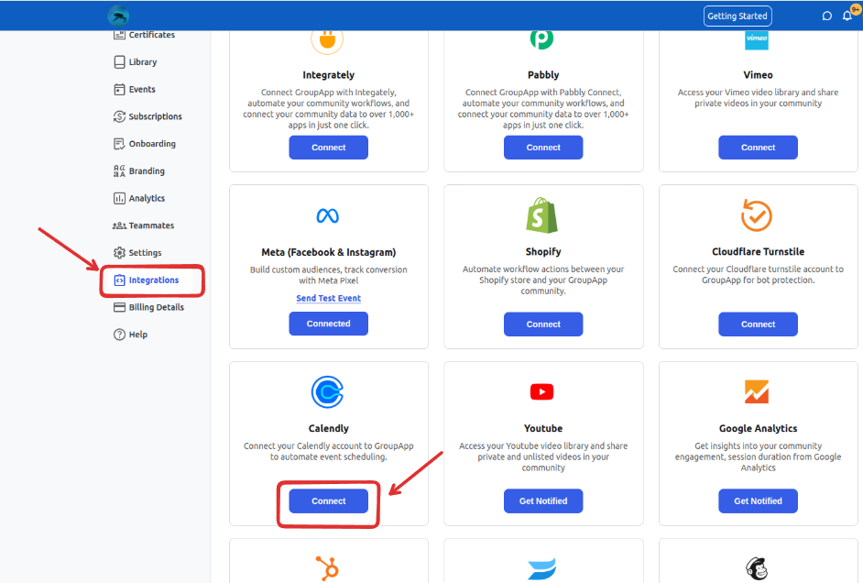Click the Analytics chart icon
Viewport: 863px width, 583px height.
click(119, 198)
